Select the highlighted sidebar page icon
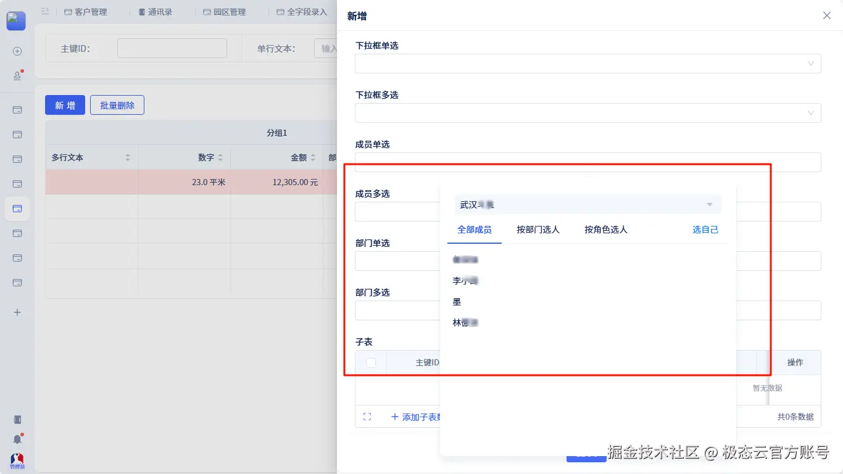 (17, 209)
